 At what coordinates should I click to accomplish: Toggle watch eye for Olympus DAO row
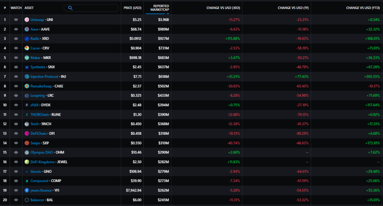[x=16, y=152]
